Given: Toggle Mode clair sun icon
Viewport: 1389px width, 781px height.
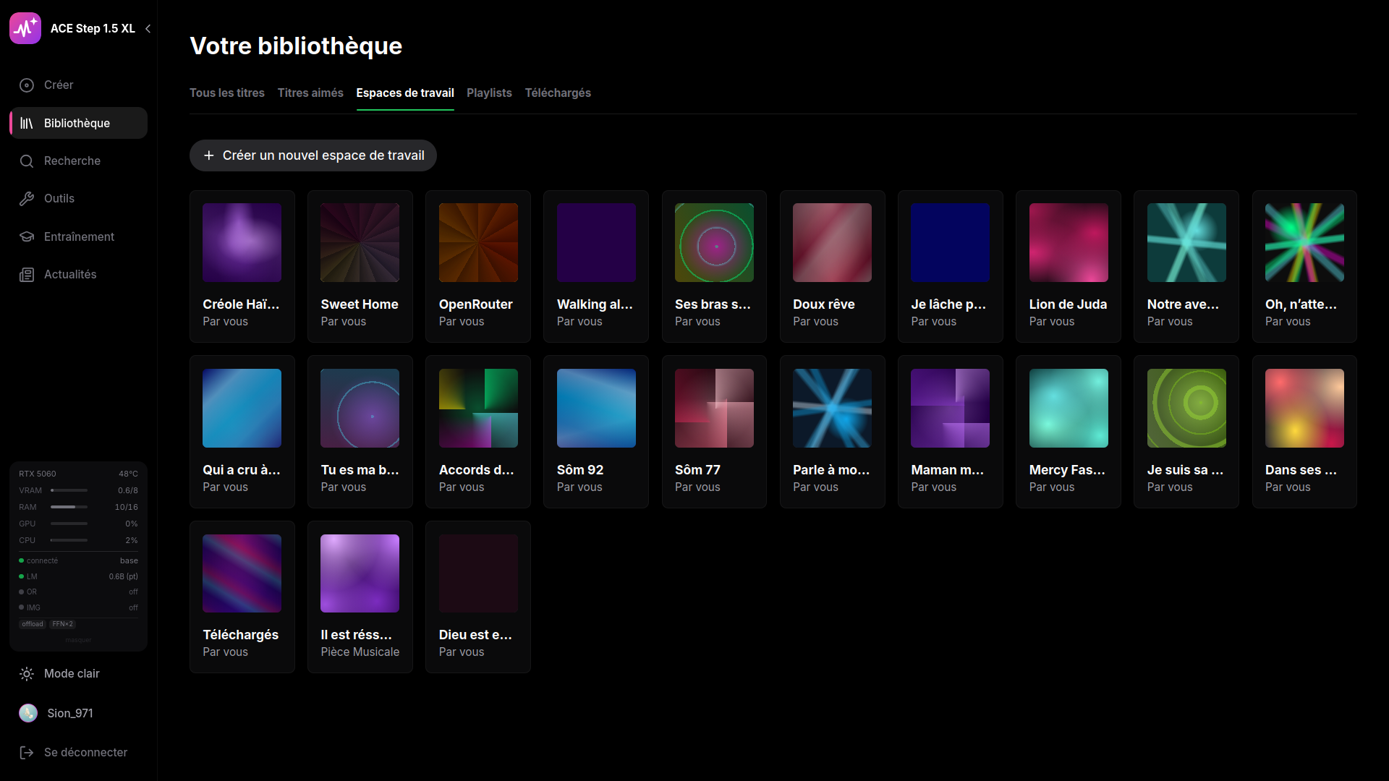Looking at the screenshot, I should (x=27, y=673).
